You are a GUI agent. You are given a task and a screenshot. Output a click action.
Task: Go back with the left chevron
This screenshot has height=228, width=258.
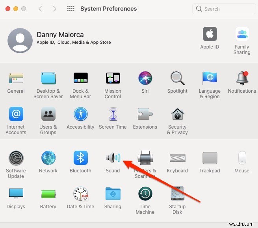tap(41, 9)
